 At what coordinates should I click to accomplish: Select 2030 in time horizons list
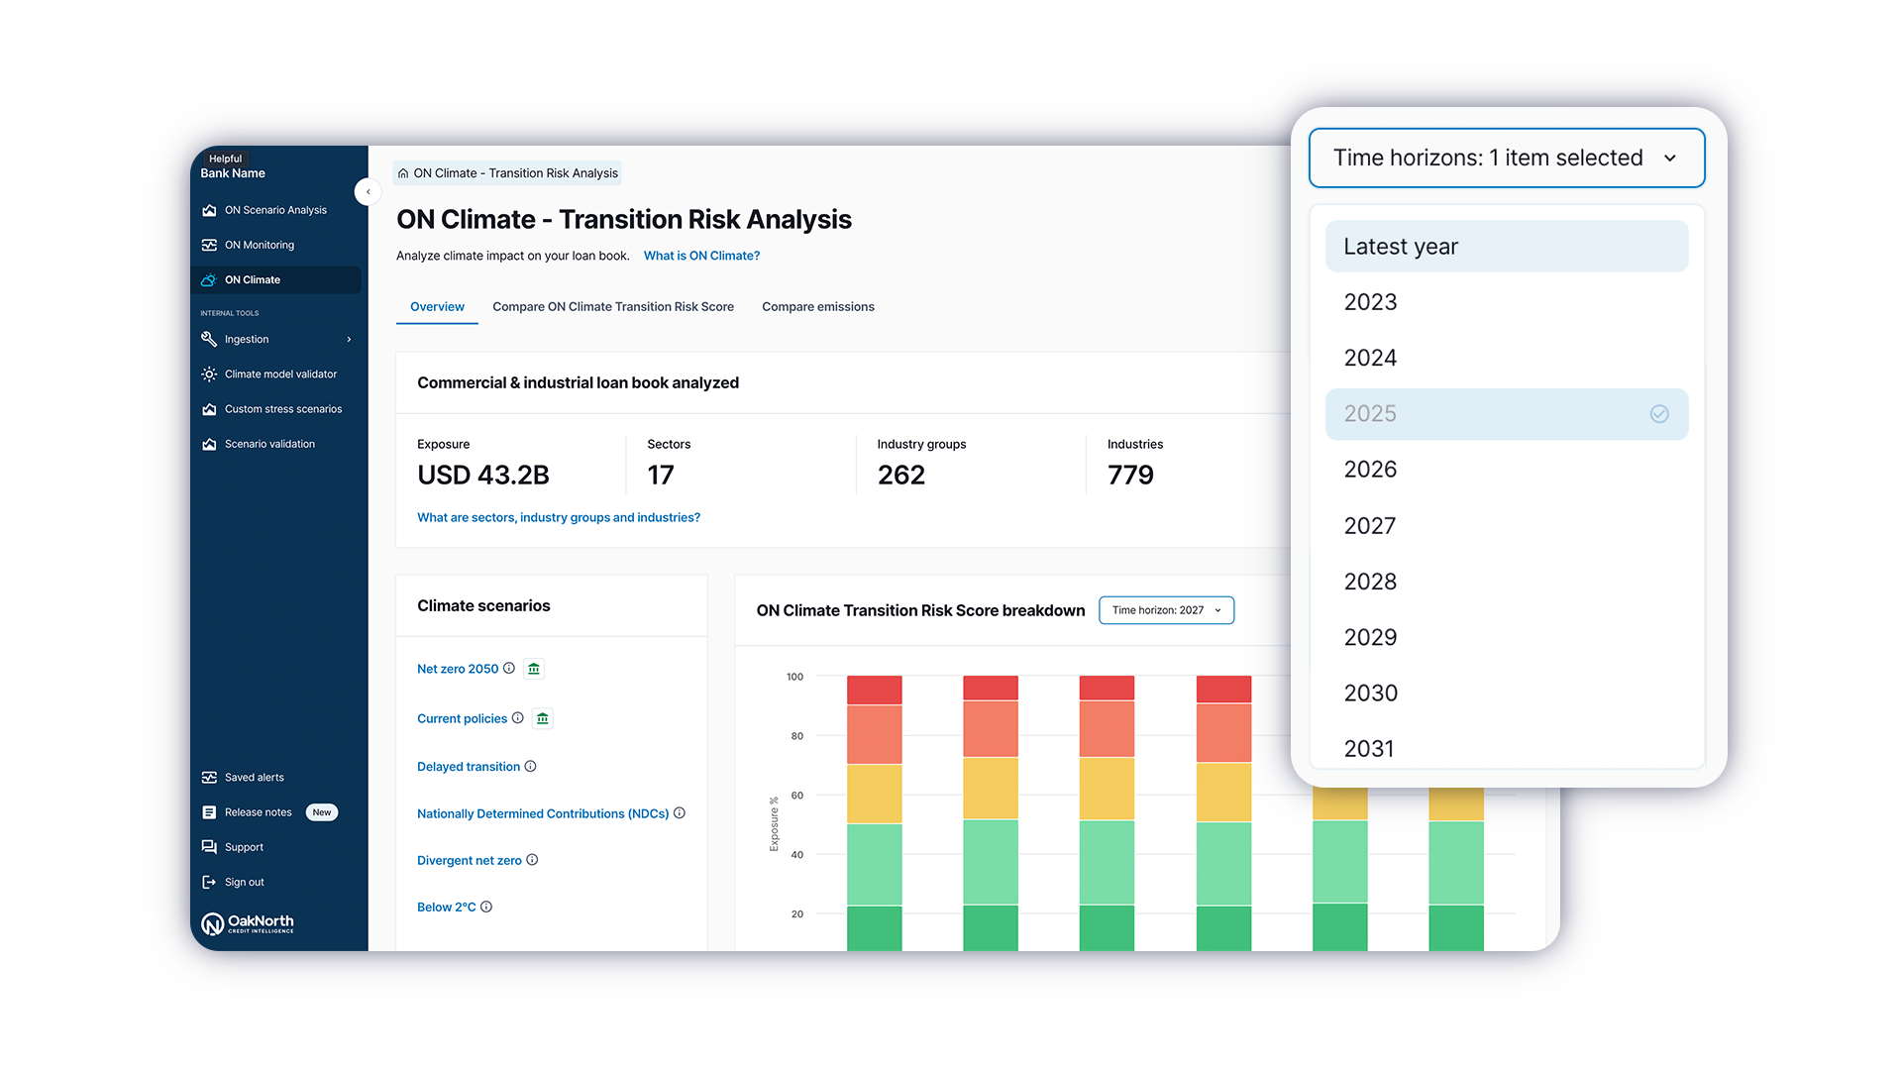pyautogui.click(x=1507, y=694)
